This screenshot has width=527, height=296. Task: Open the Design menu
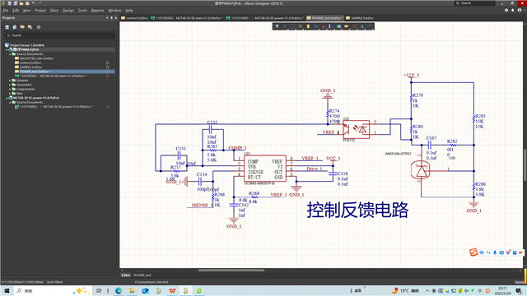[68, 11]
